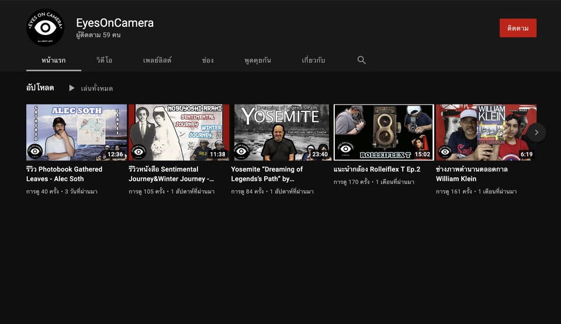Click the 12:36 duration badge
The width and height of the screenshot is (561, 324).
[115, 154]
